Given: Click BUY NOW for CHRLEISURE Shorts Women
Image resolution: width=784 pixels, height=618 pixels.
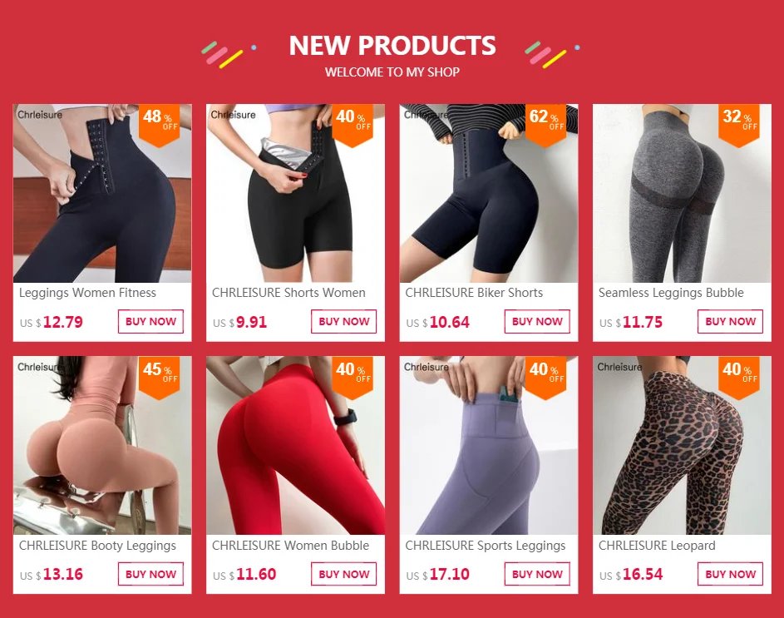Looking at the screenshot, I should point(343,321).
